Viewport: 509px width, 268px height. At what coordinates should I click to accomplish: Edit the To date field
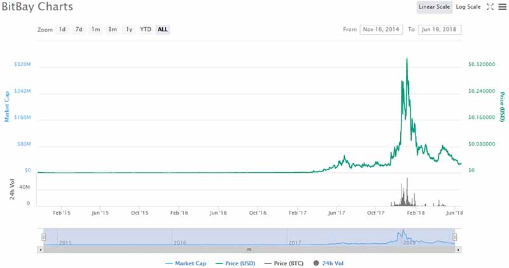tap(440, 29)
